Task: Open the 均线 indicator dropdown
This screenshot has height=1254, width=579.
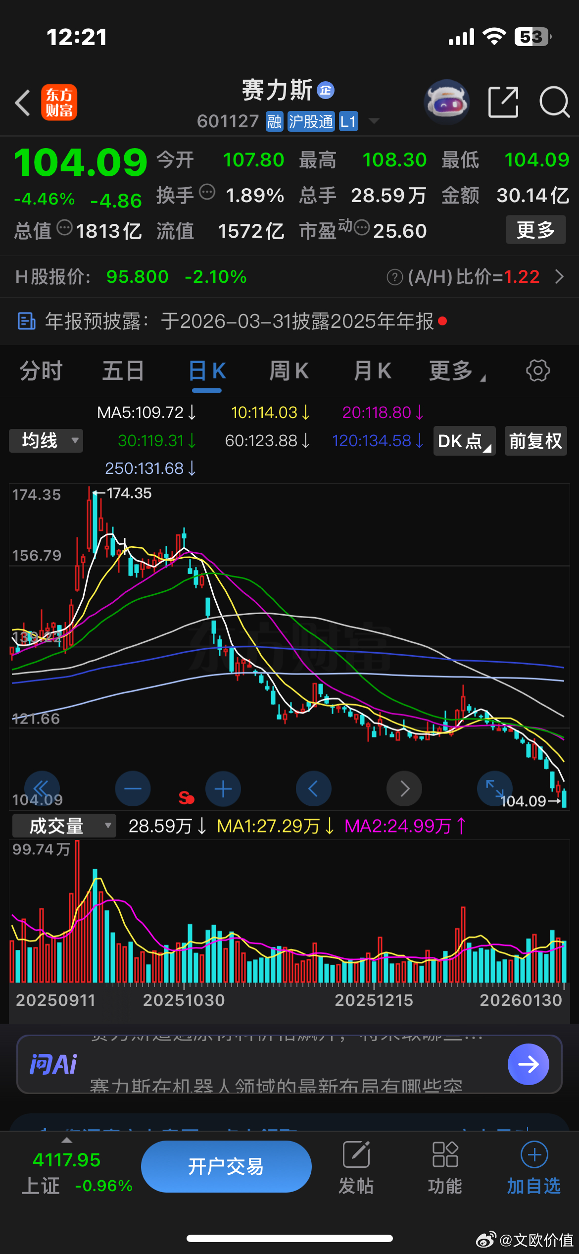Action: click(x=46, y=441)
